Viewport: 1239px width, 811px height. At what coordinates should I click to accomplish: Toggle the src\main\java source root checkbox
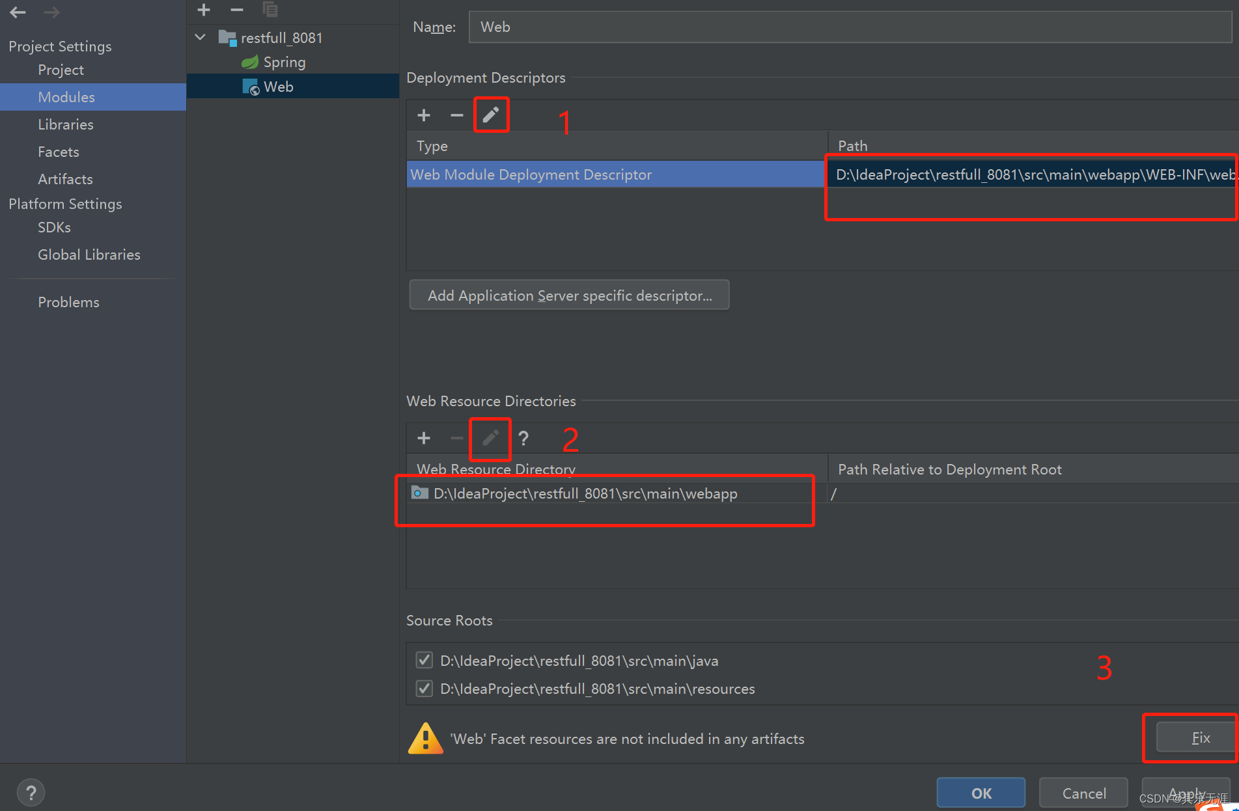[x=425, y=660]
